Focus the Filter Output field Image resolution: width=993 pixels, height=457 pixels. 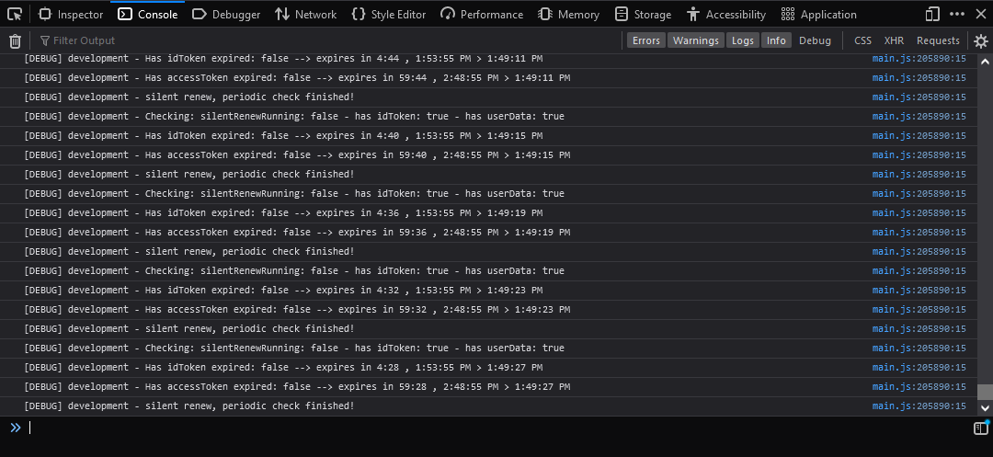coord(329,40)
